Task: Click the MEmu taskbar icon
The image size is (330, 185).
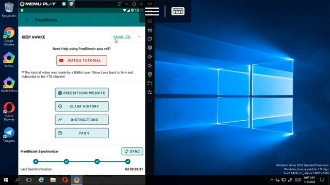Action: click(77, 180)
